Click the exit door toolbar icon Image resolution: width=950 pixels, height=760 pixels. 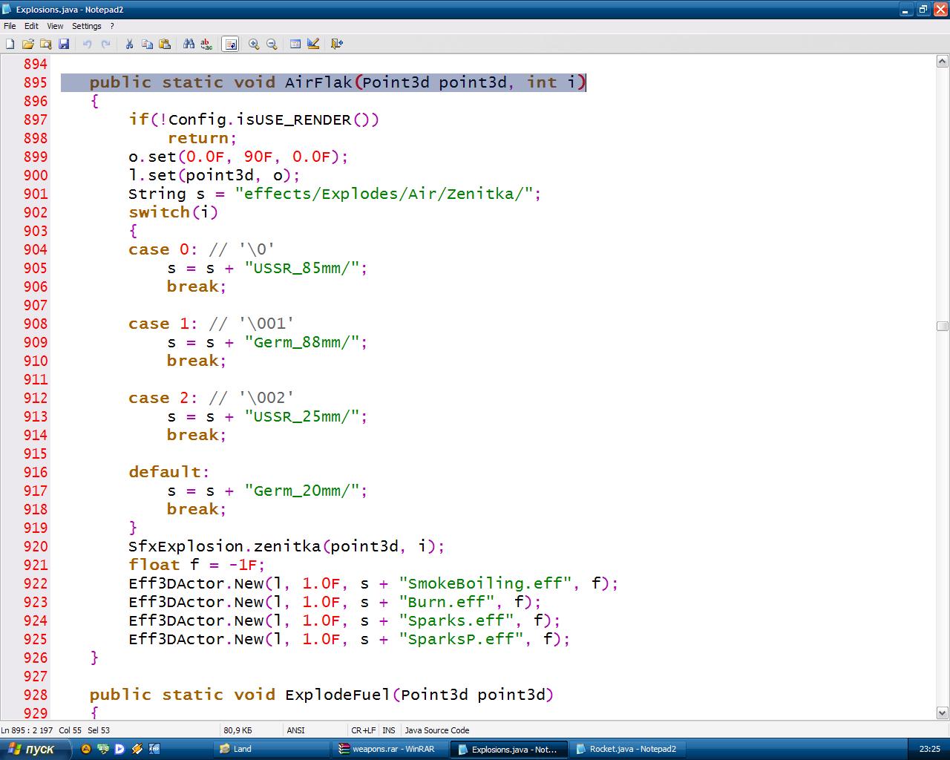pyautogui.click(x=336, y=44)
